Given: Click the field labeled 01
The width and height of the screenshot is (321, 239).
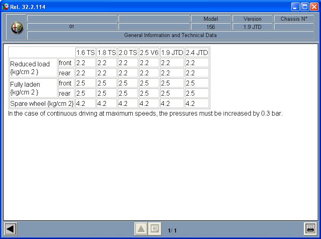Looking at the screenshot, I should pos(72,27).
